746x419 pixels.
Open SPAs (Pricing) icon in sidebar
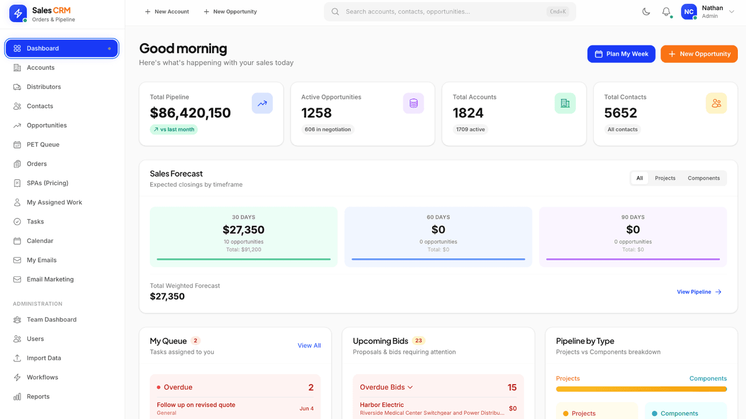point(17,183)
